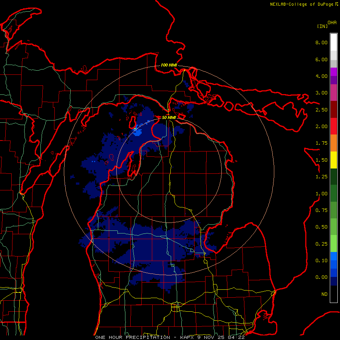Pick the magenta swatch above 4.00
Viewport: 340px width, 340px height.
[334, 72]
